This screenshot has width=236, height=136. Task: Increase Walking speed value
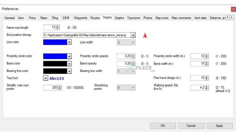207,87
